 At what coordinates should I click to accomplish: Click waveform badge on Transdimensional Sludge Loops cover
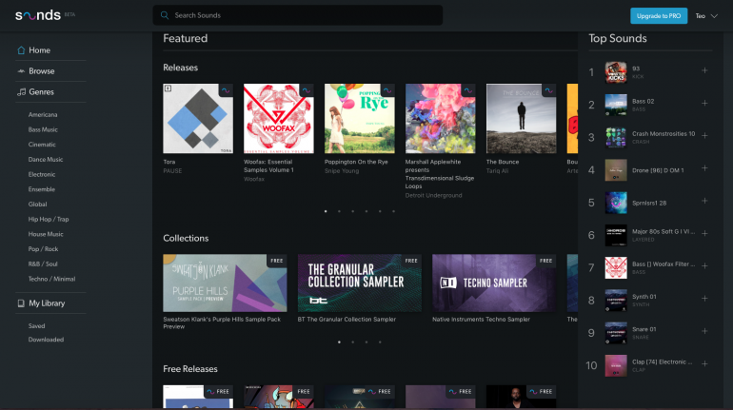pyautogui.click(x=468, y=90)
